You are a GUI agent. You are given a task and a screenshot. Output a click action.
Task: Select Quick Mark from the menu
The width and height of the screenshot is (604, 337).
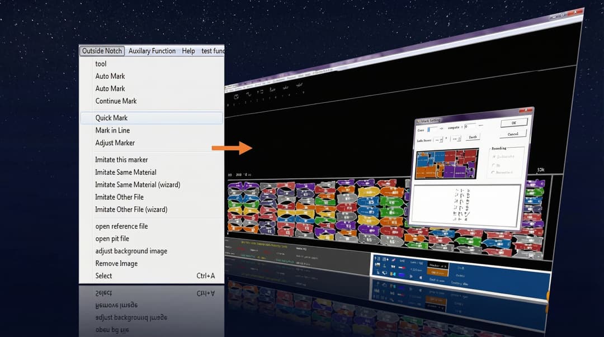click(x=111, y=118)
